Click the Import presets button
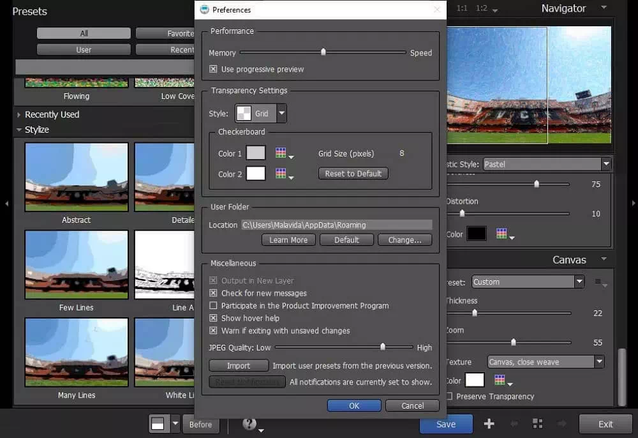 click(239, 365)
